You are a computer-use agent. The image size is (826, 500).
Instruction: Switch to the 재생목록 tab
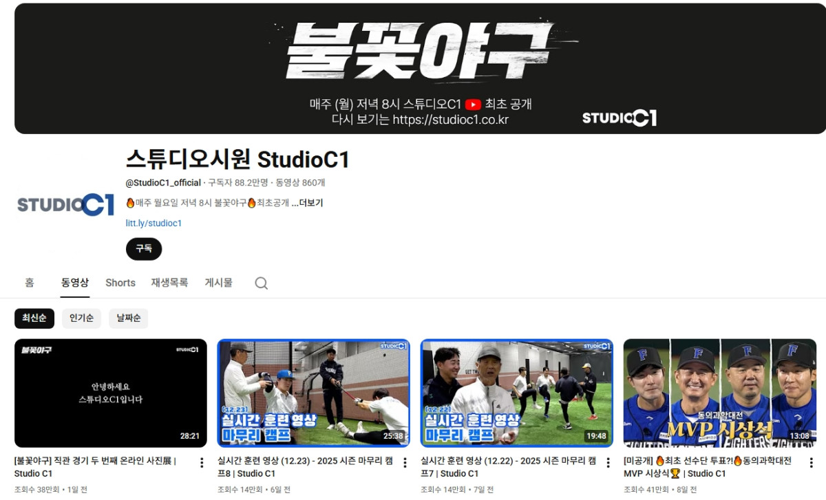(x=169, y=283)
